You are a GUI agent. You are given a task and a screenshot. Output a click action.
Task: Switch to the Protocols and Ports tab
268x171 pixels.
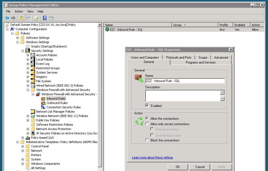coord(179,57)
